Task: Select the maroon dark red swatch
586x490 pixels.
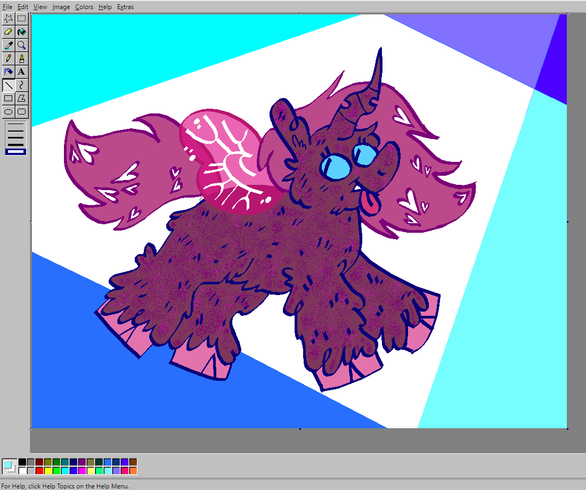Action: click(x=39, y=462)
